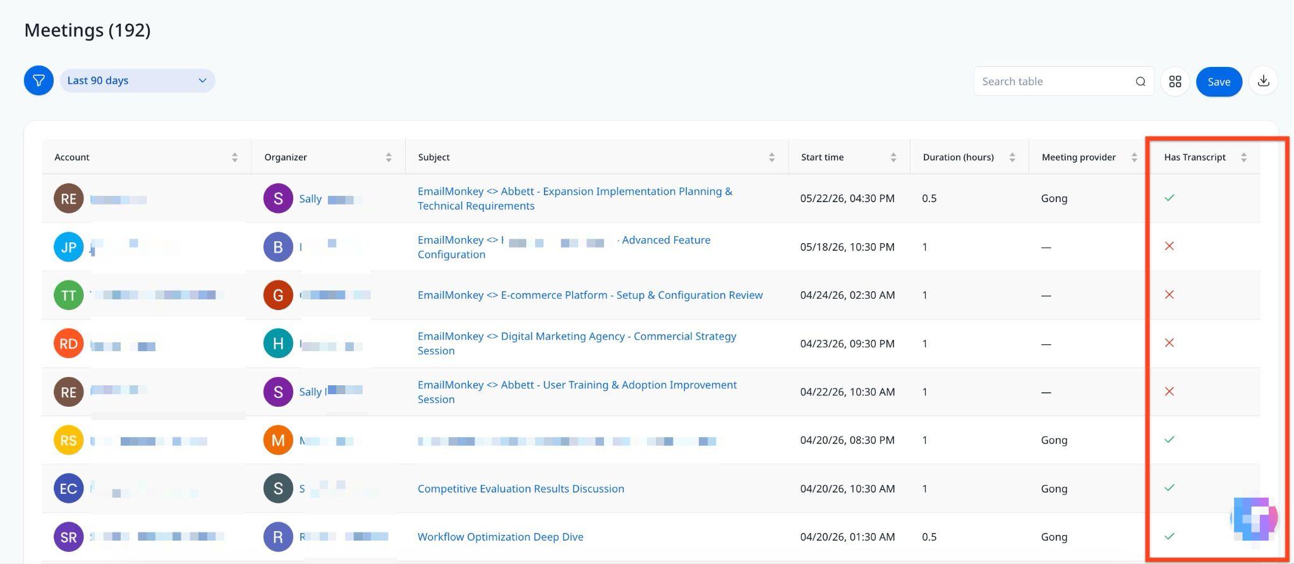Click the EC account avatar
This screenshot has height=564, width=1294.
(69, 489)
